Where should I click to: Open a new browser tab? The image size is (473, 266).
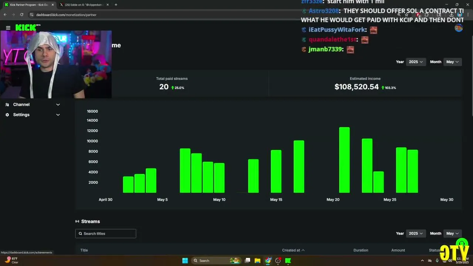(116, 5)
